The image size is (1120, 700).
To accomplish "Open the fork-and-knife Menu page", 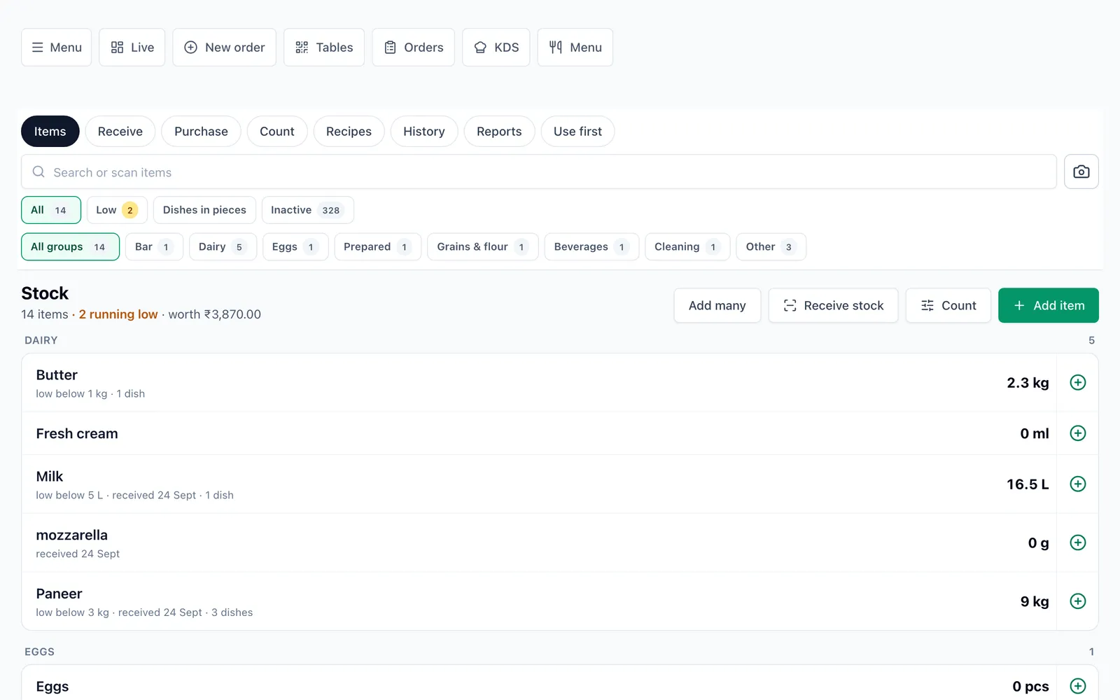I will coord(575,48).
